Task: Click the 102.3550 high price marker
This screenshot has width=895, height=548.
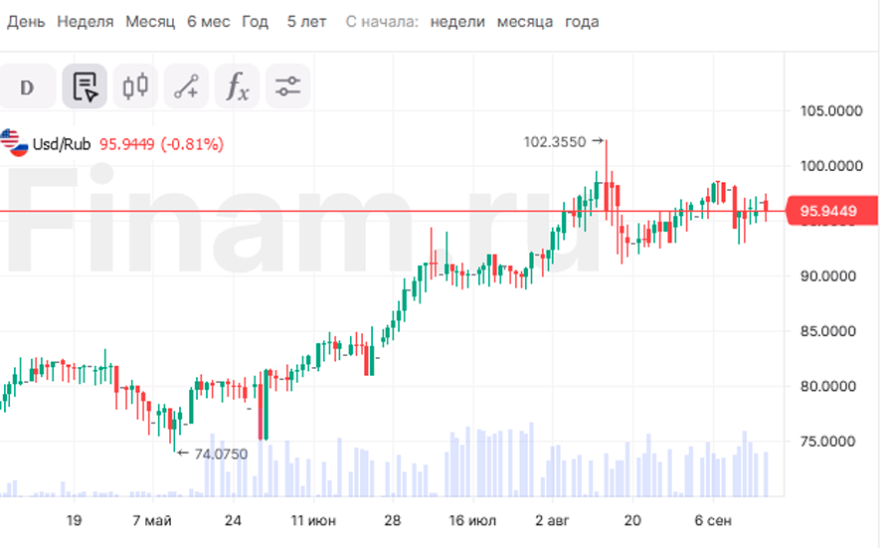Action: tap(556, 142)
